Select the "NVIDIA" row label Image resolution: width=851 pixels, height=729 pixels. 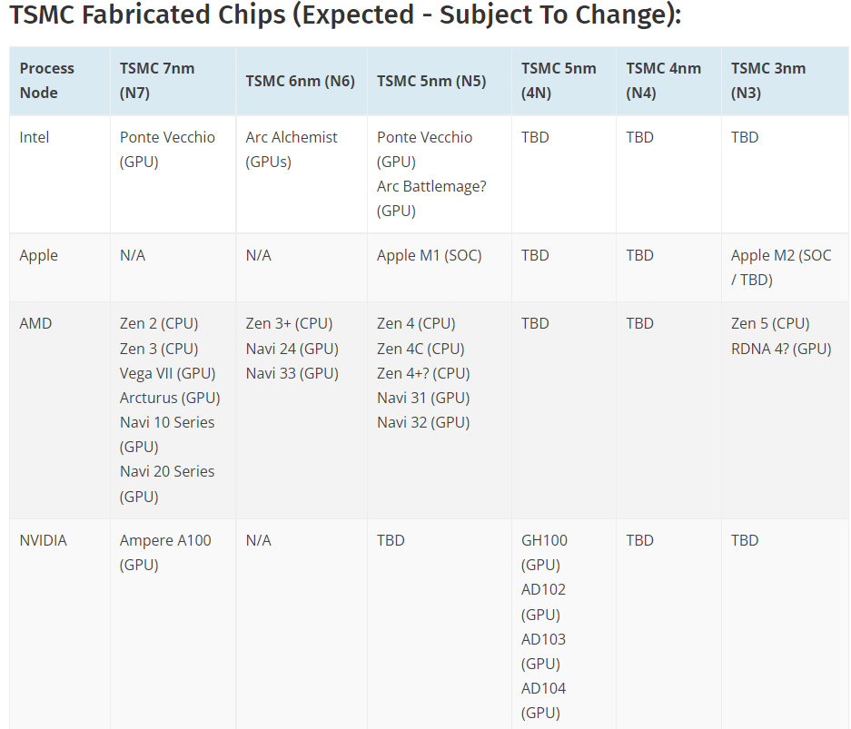[x=43, y=540]
